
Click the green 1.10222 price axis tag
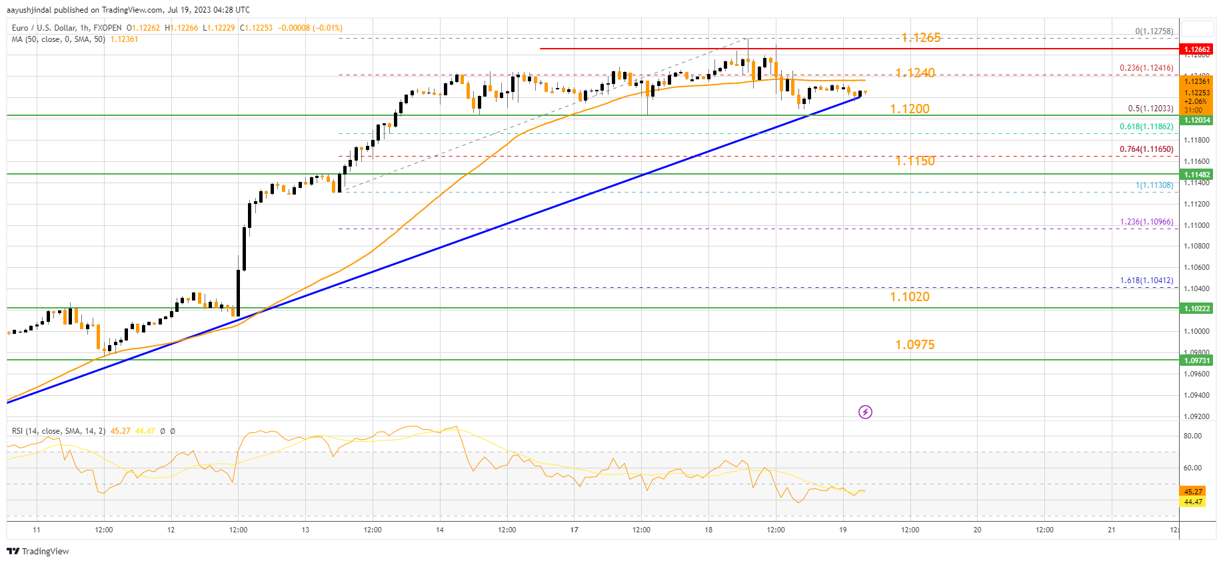pos(1197,308)
